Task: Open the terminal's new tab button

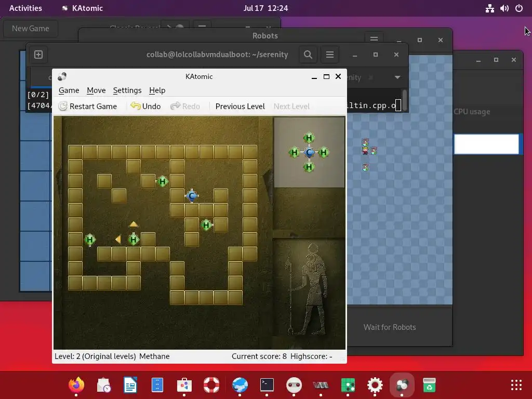Action: [x=38, y=55]
